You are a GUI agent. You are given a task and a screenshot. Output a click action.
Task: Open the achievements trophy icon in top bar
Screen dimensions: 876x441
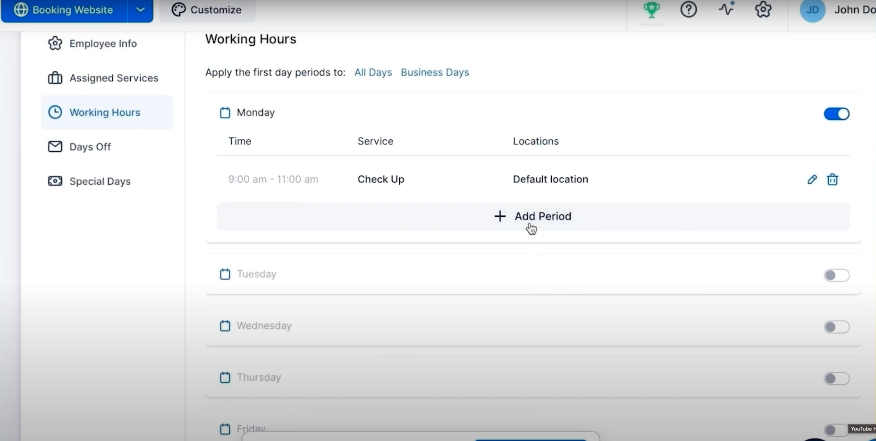(652, 9)
